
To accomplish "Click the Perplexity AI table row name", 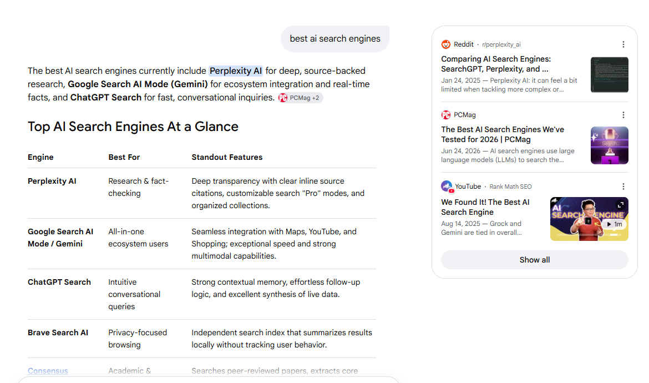I will point(52,181).
